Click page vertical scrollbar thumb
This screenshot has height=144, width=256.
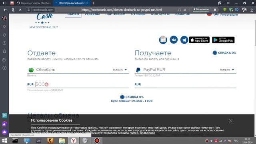coord(255,33)
